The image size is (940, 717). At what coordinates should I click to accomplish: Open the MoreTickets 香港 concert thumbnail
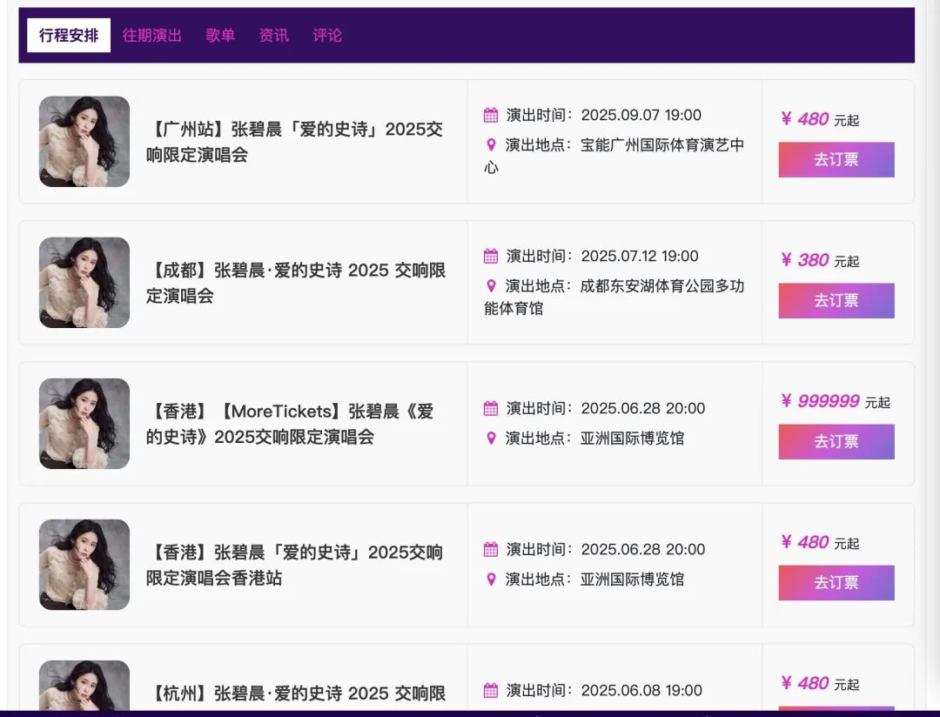click(x=84, y=423)
